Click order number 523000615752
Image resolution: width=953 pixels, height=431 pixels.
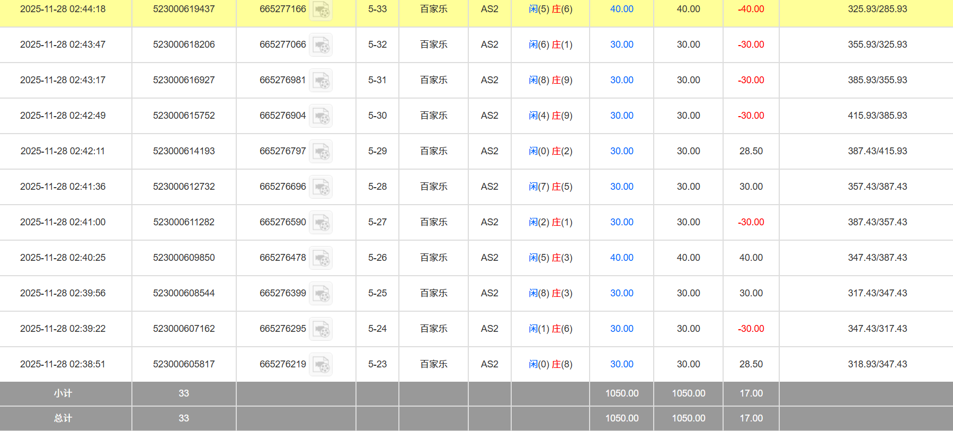pos(184,116)
